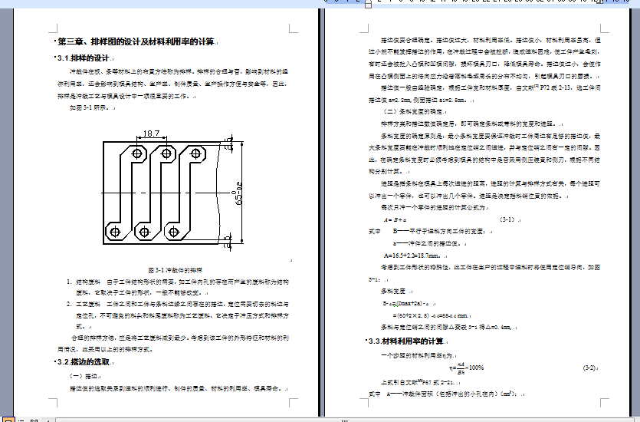
Task: Click the horizontal scrollbar at the bottom
Action: pos(344,420)
